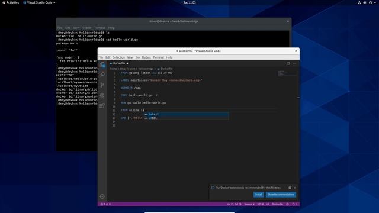This screenshot has height=213, width=379.
Task: Dismiss the Docker extension notification with its X
Action: click(295, 188)
